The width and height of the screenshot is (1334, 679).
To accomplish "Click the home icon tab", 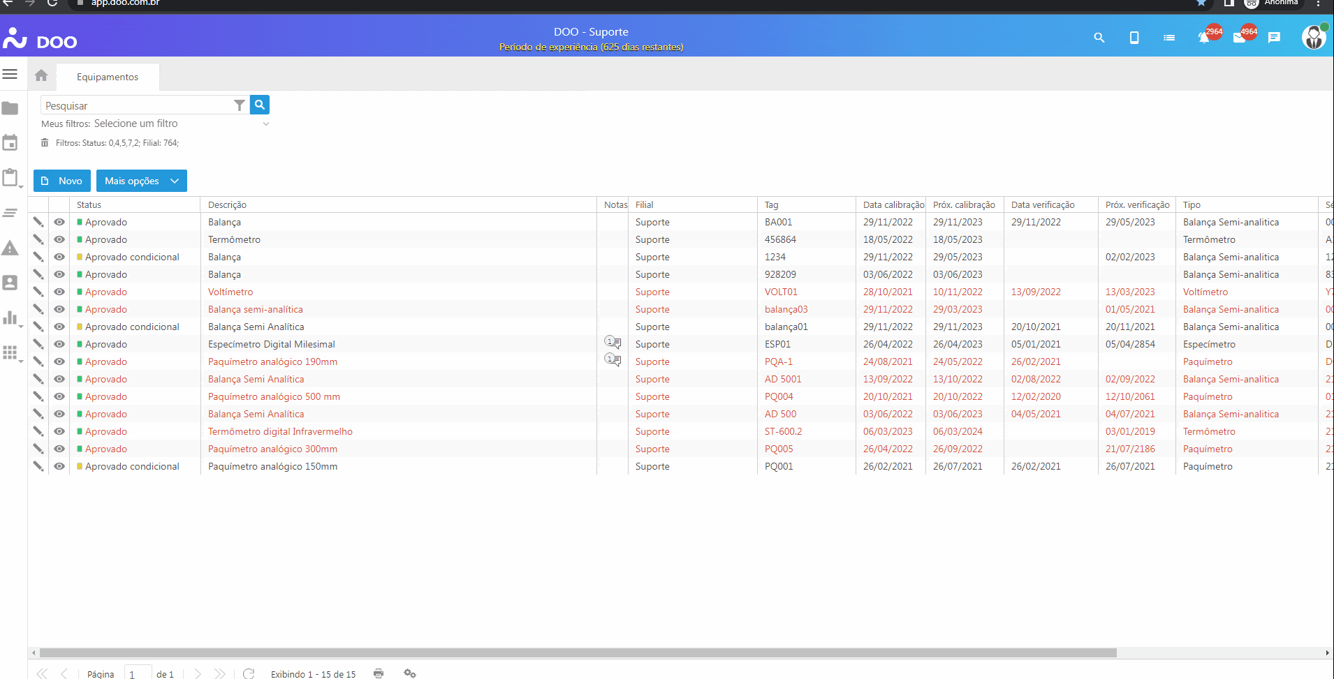I will 41,76.
